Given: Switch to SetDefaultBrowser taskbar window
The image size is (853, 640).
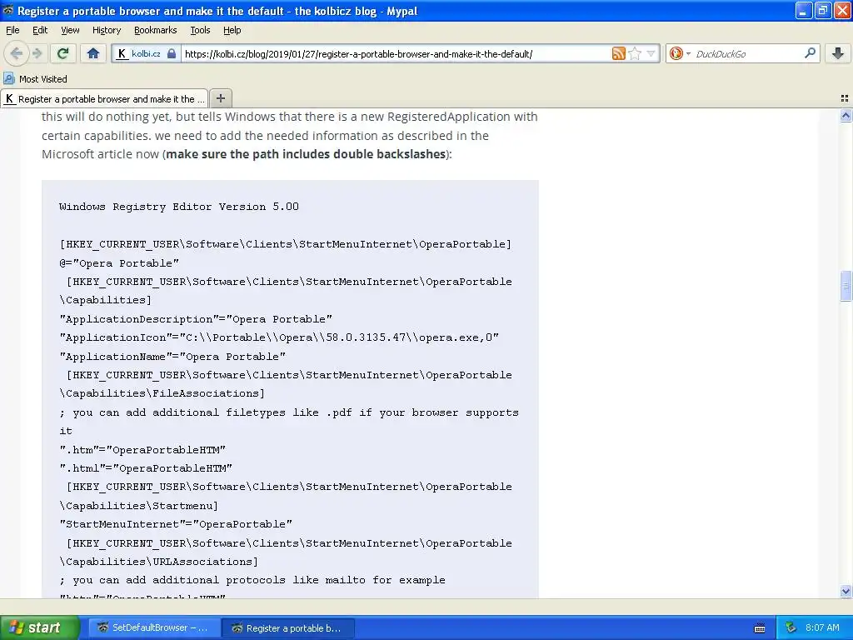Looking at the screenshot, I should click(154, 627).
